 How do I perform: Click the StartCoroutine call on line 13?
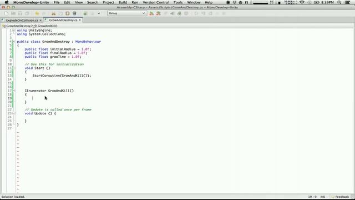point(62,76)
